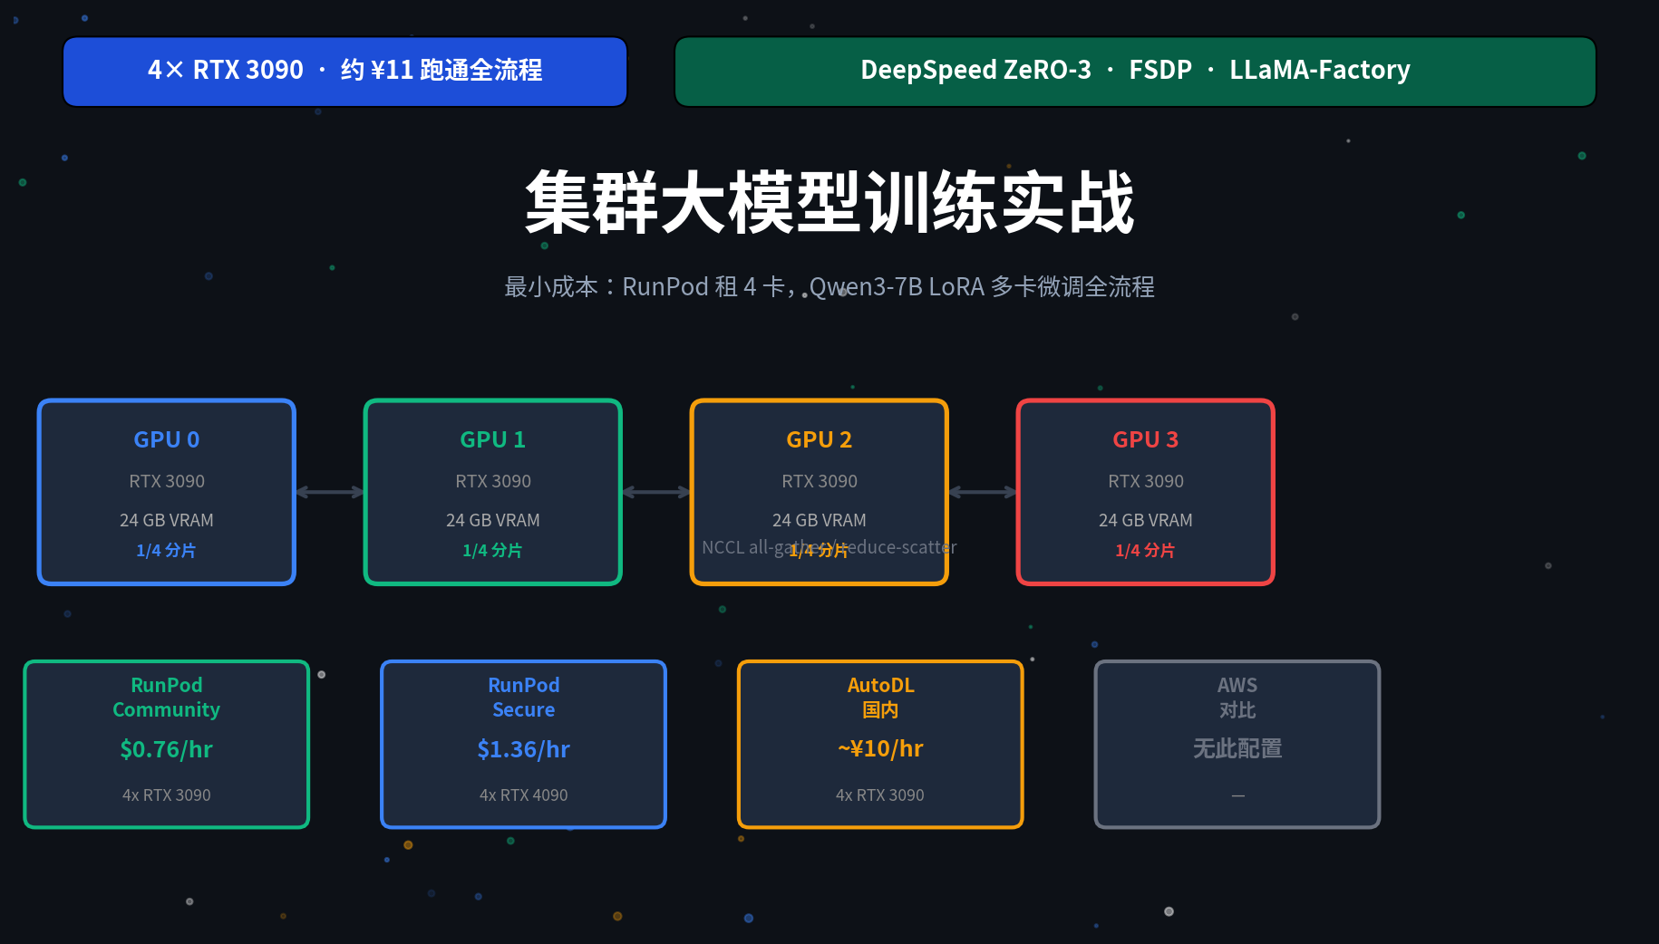Click the green 1/4 分片 label in GPU 1
The image size is (1659, 944).
pos(493,550)
